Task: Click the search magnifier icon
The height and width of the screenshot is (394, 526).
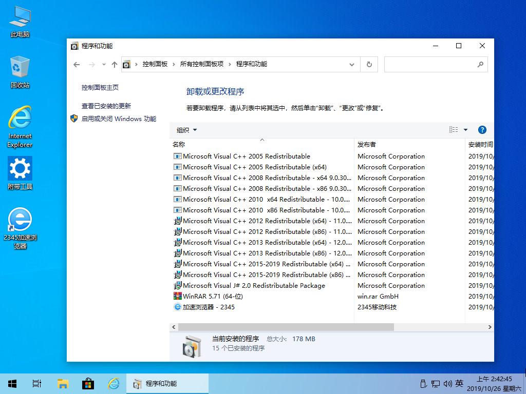Action: (480, 64)
